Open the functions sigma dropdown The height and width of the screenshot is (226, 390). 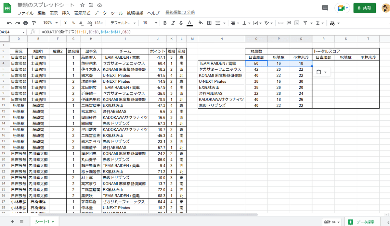pyautogui.click(x=320, y=23)
